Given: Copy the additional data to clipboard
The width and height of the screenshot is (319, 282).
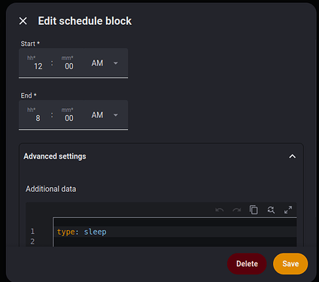Looking at the screenshot, I should point(254,210).
